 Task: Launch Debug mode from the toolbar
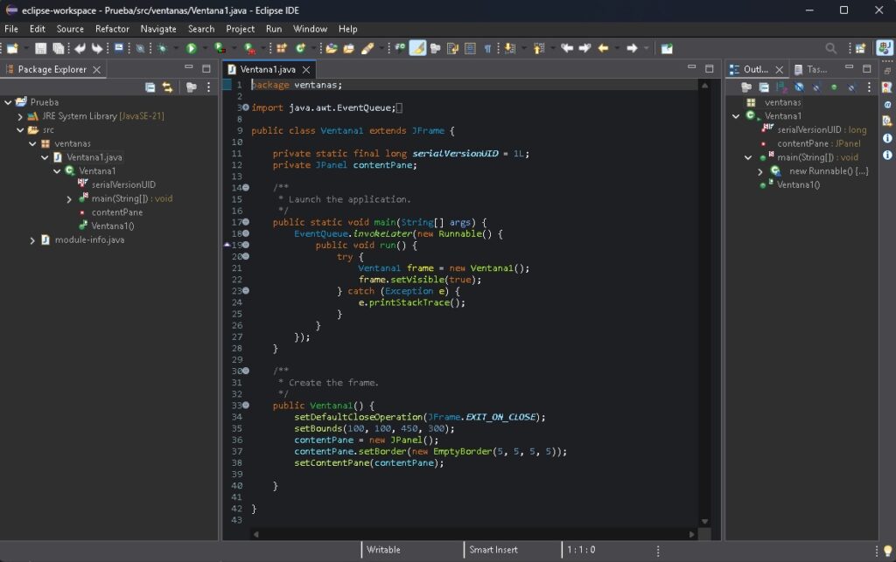[x=161, y=48]
